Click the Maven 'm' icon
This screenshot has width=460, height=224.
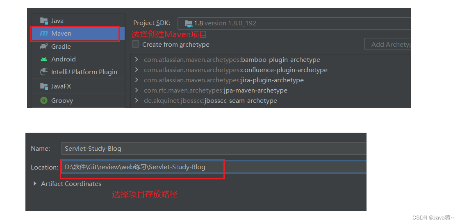point(44,34)
